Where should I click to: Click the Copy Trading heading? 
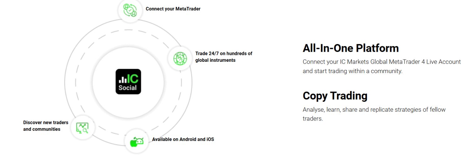(335, 96)
